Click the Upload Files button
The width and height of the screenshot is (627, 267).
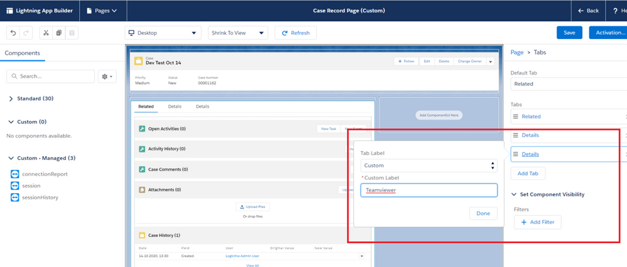(253, 207)
